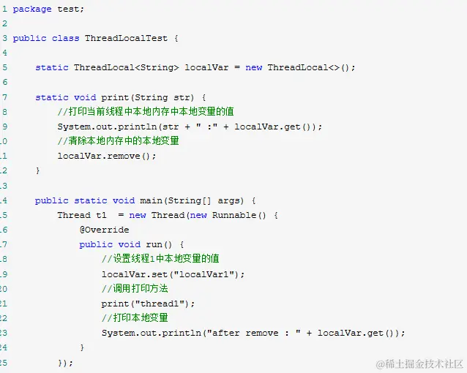
Task: Click line number 5 in the gutter
Action: pyautogui.click(x=4, y=67)
